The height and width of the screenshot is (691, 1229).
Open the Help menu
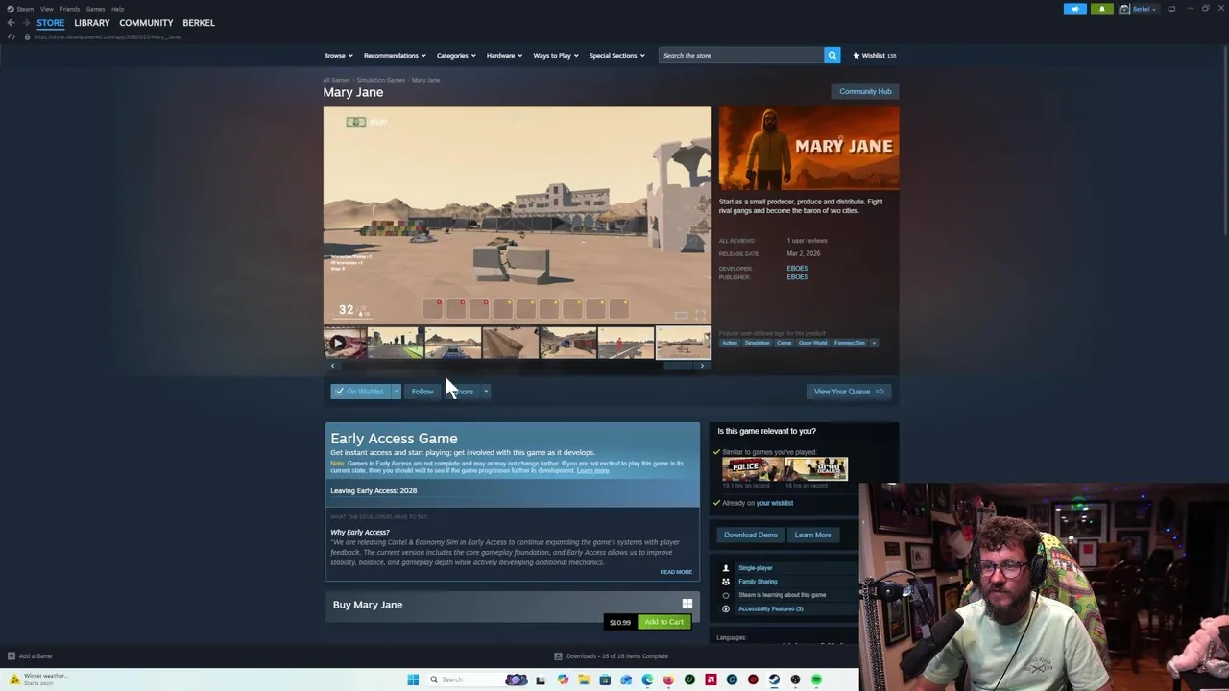coord(117,9)
